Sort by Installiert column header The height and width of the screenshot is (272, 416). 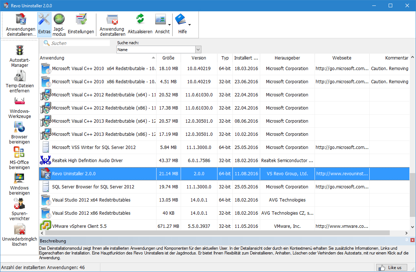click(x=246, y=58)
